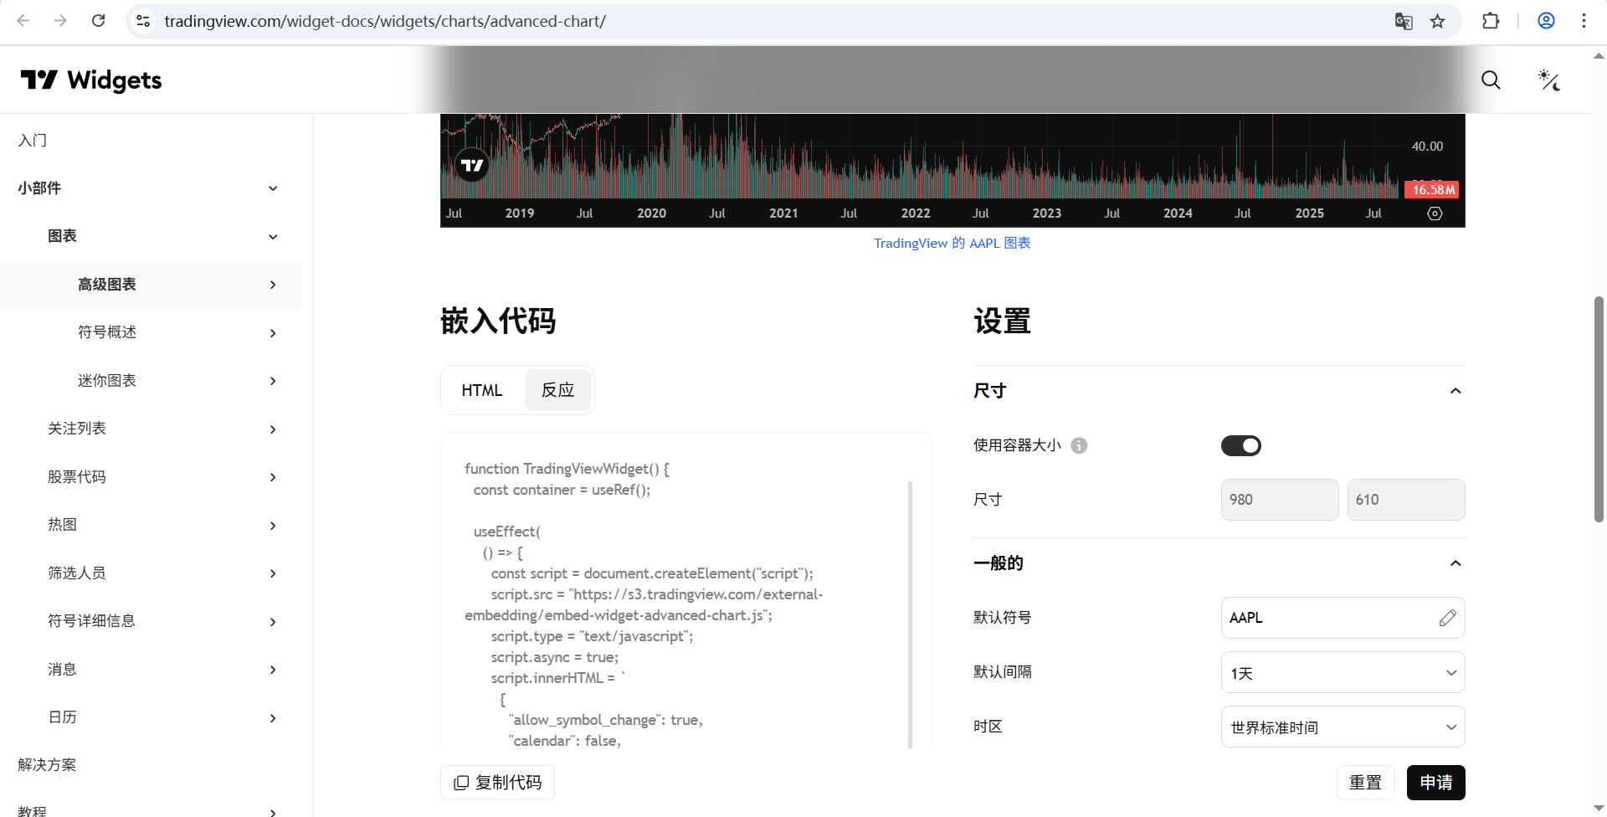Image resolution: width=1607 pixels, height=817 pixels.
Task: Click the copy icon on 复制代码
Action: (461, 783)
